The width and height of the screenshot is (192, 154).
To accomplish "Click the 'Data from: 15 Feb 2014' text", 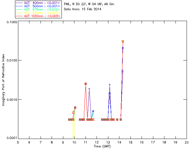I will pyautogui.click(x=82, y=9).
